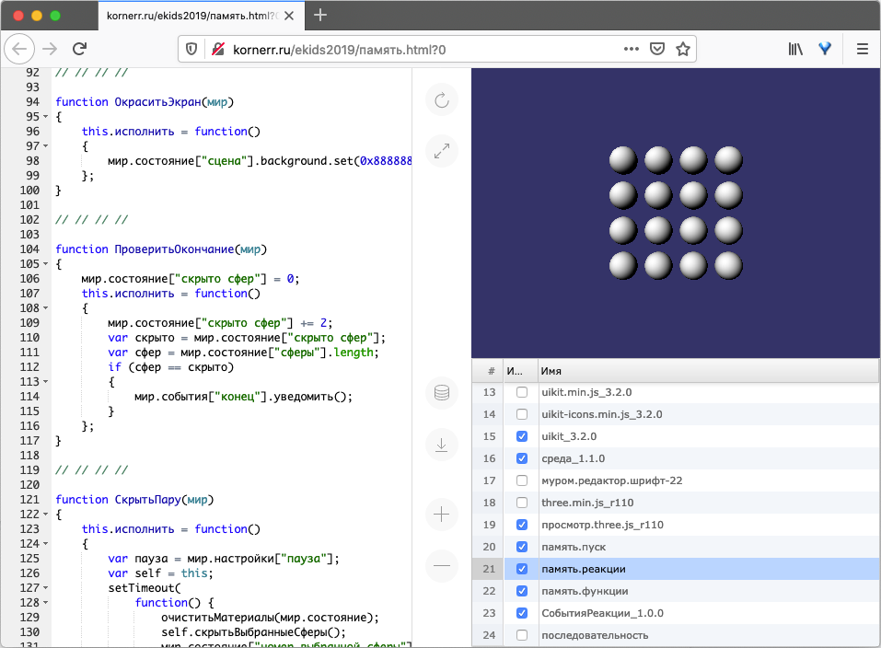
Task: Reload the page with browser reload button
Action: click(80, 49)
